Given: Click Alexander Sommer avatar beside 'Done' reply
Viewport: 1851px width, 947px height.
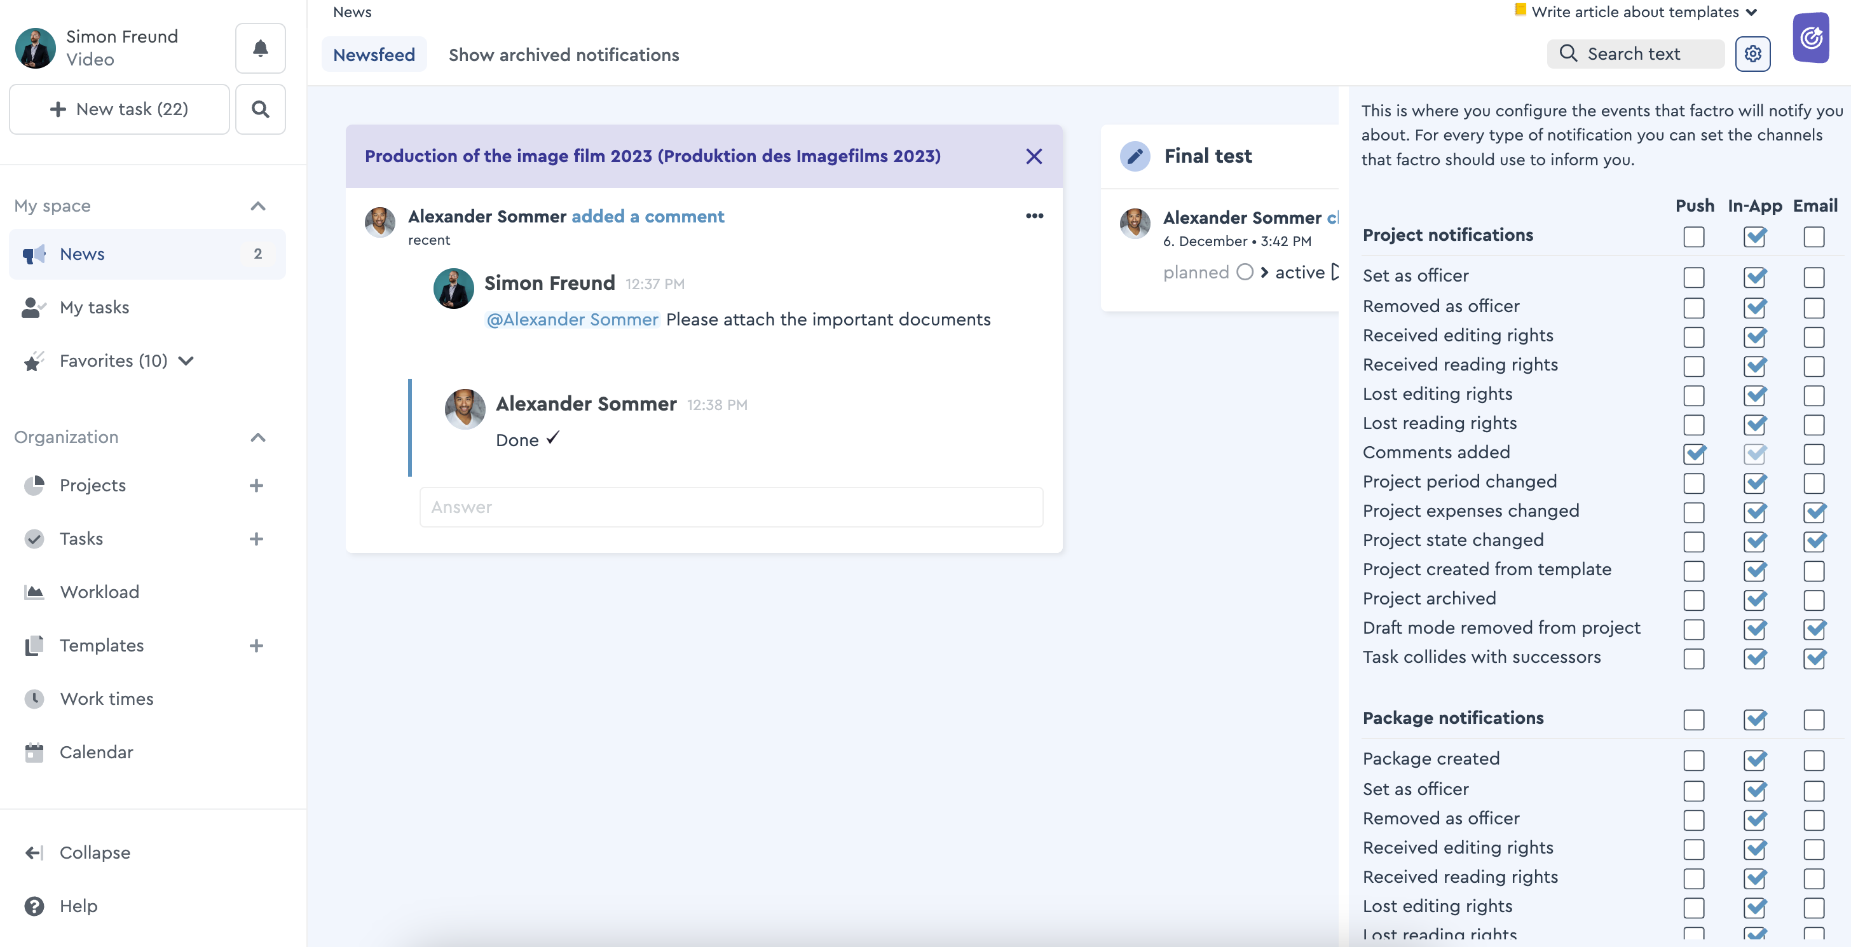Looking at the screenshot, I should (x=465, y=409).
